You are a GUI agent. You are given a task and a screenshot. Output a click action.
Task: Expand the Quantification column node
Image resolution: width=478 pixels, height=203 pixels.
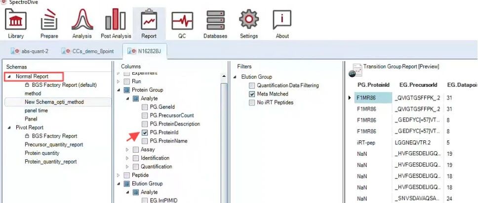(x=127, y=167)
